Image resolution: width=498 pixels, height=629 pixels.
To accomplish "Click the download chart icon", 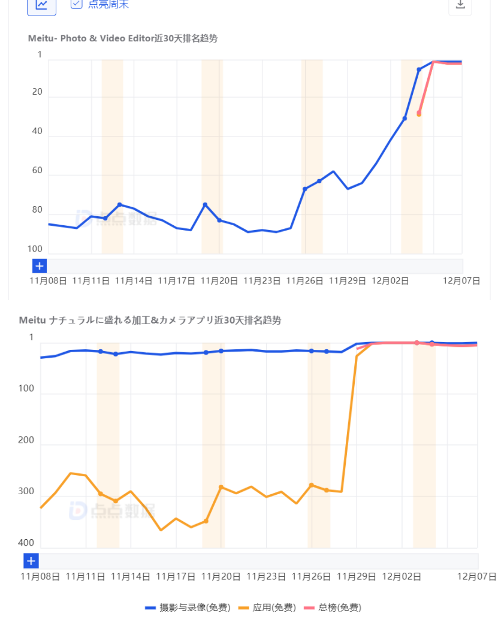I will point(460,5).
